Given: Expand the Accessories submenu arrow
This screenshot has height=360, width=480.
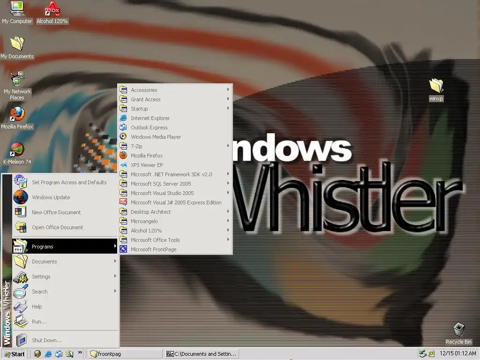Looking at the screenshot, I should point(228,90).
